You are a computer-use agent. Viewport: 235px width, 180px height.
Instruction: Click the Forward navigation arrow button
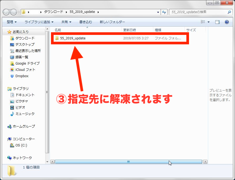[13, 12]
